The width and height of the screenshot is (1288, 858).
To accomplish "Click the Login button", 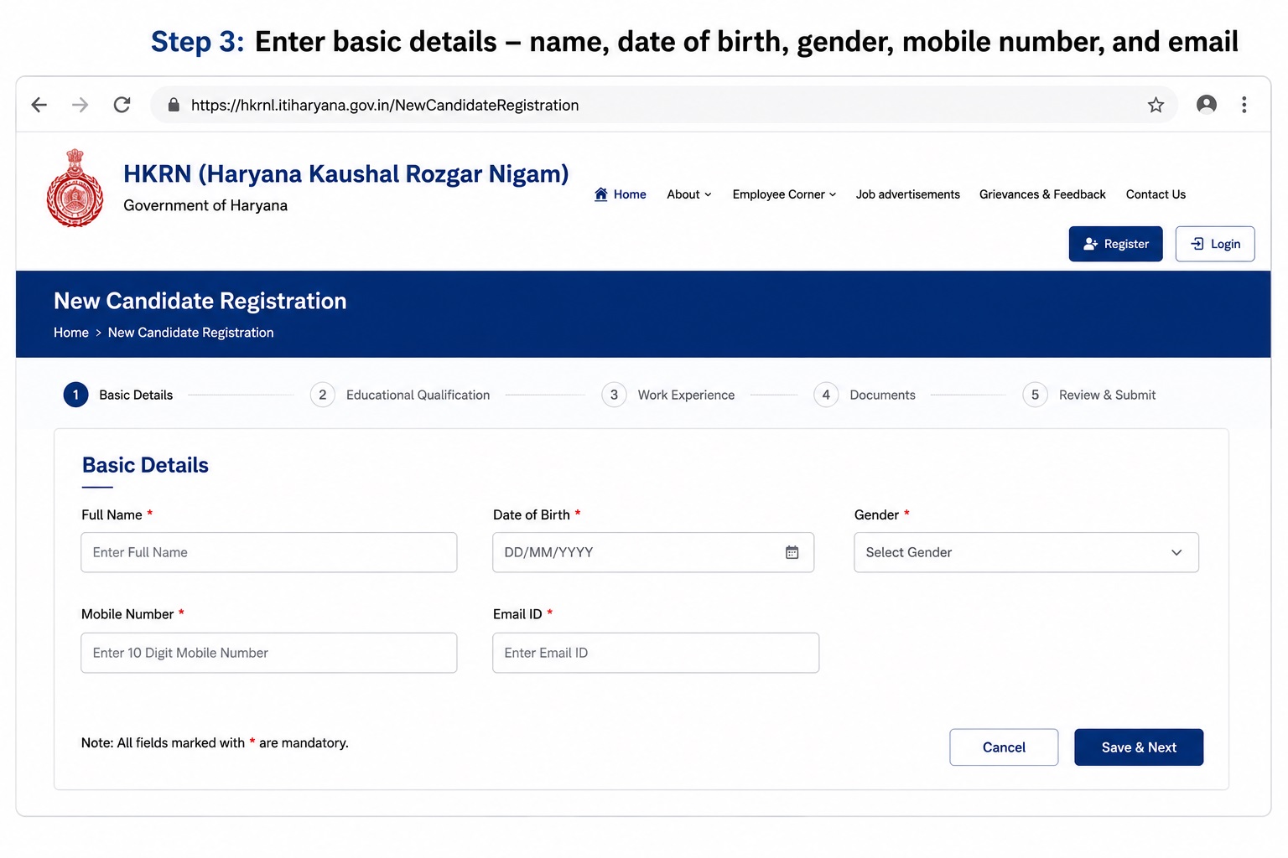I will (1215, 244).
